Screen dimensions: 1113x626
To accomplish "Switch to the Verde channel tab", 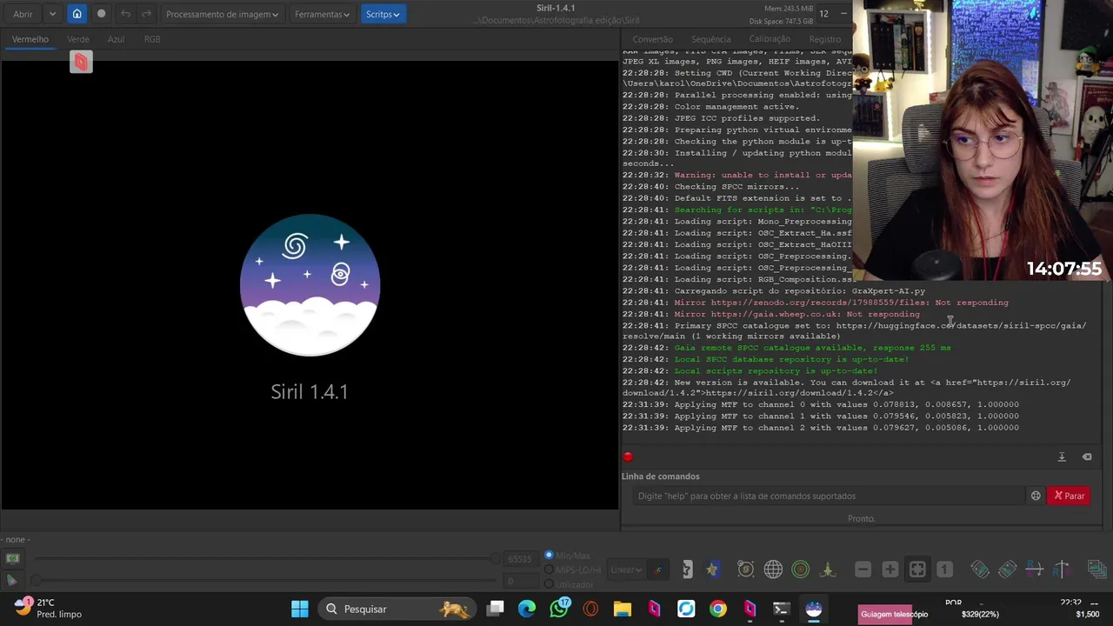I will pyautogui.click(x=78, y=39).
